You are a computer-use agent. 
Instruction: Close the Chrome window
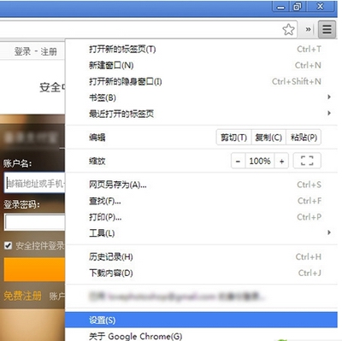coord(320,7)
